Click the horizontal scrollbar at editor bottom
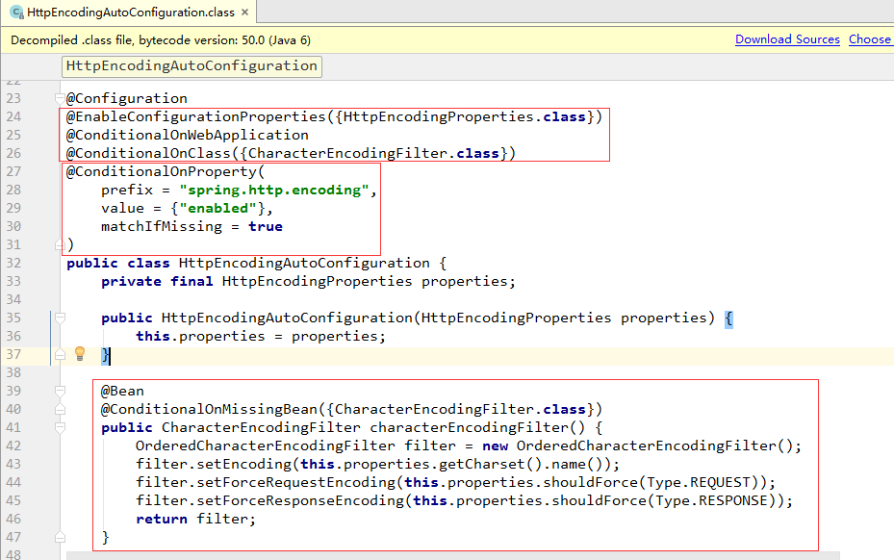894x560 pixels. (x=452, y=555)
